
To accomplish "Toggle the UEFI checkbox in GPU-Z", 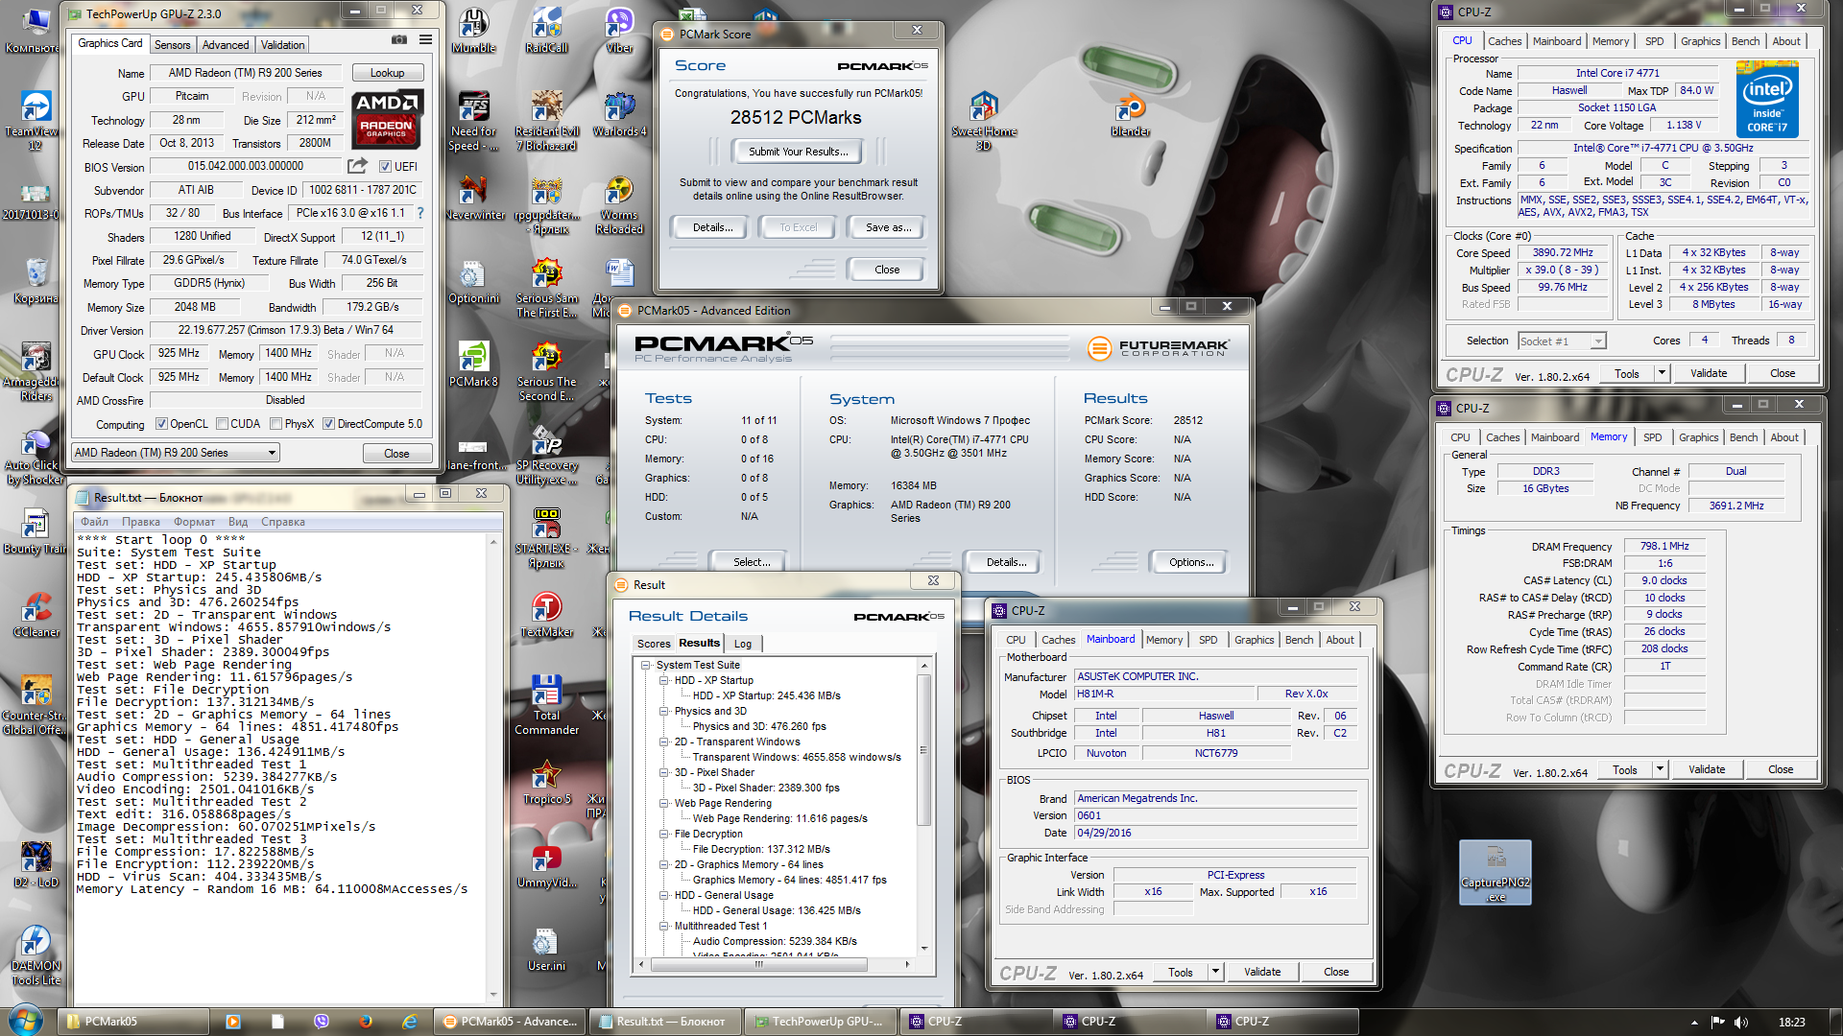I will pos(386,167).
